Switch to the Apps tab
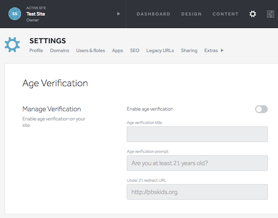 tap(117, 50)
